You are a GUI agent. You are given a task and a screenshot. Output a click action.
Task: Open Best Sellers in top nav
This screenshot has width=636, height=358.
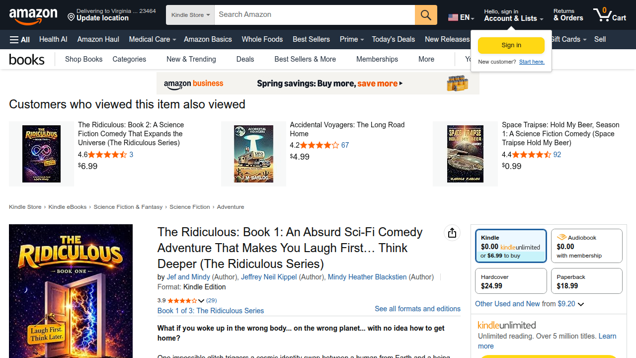point(311,39)
